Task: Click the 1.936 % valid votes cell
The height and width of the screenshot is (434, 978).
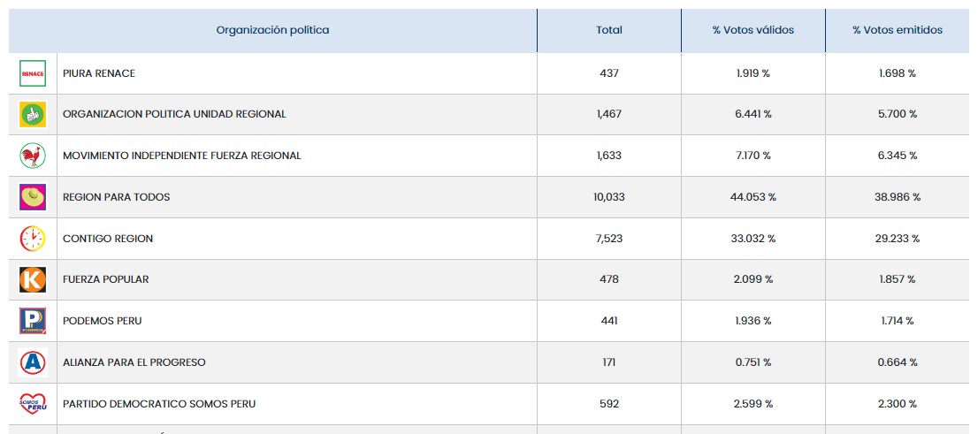Action: point(753,321)
